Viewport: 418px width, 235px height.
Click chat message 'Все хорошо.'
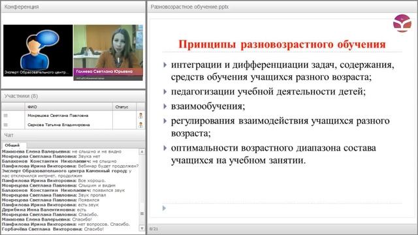(x=91, y=181)
